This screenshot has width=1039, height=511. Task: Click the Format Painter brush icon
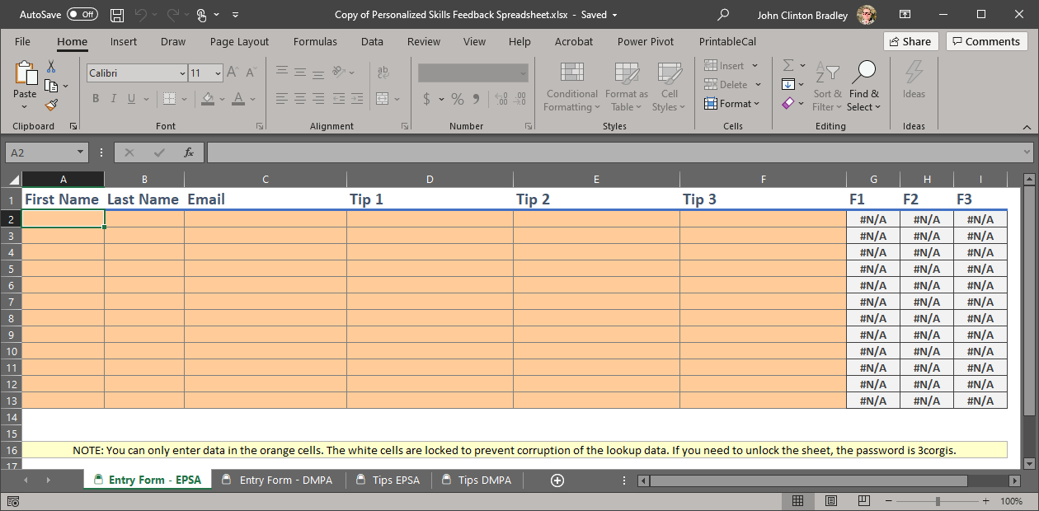51,105
